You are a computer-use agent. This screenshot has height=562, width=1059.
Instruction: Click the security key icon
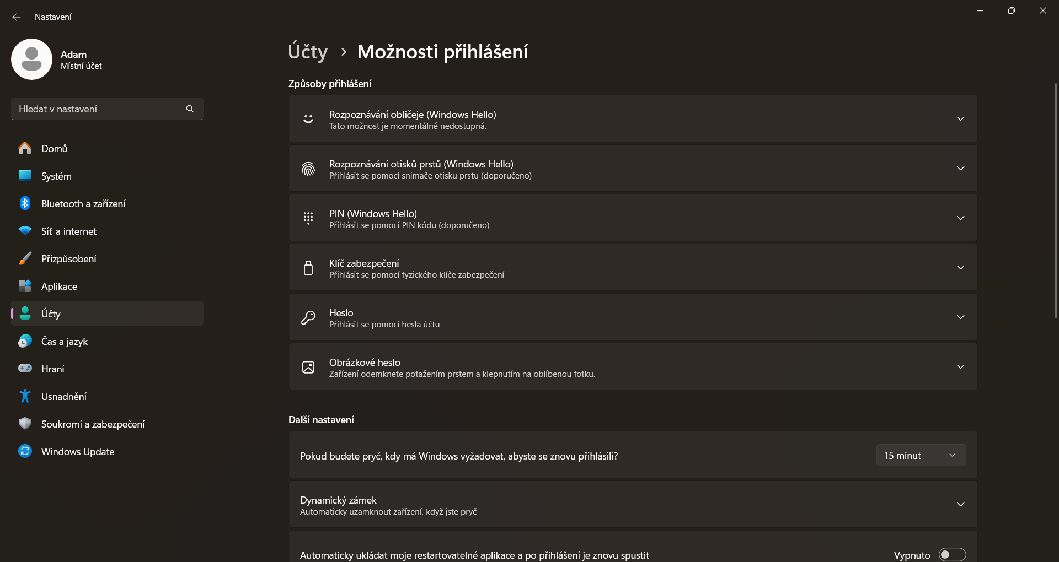[x=308, y=268]
